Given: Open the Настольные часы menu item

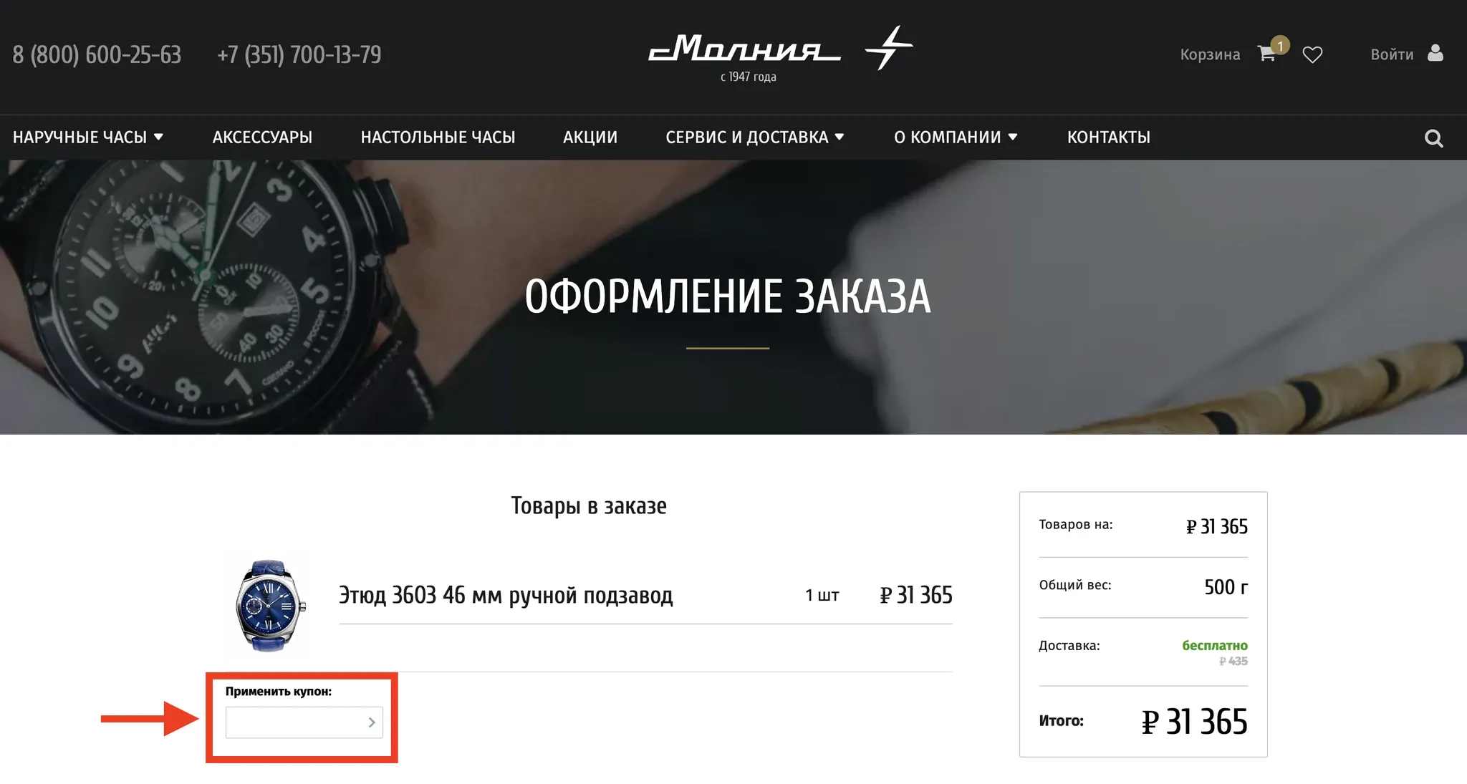Looking at the screenshot, I should [438, 137].
